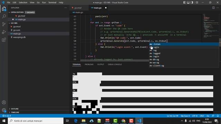This screenshot has height=124, width=221.
Task: Open the Windows Start button
Action: [x=4, y=121]
